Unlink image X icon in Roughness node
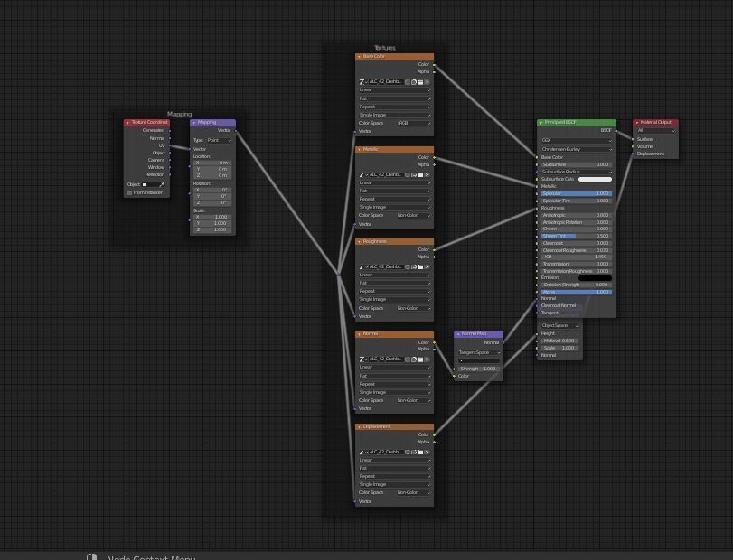733x560 pixels. click(427, 266)
